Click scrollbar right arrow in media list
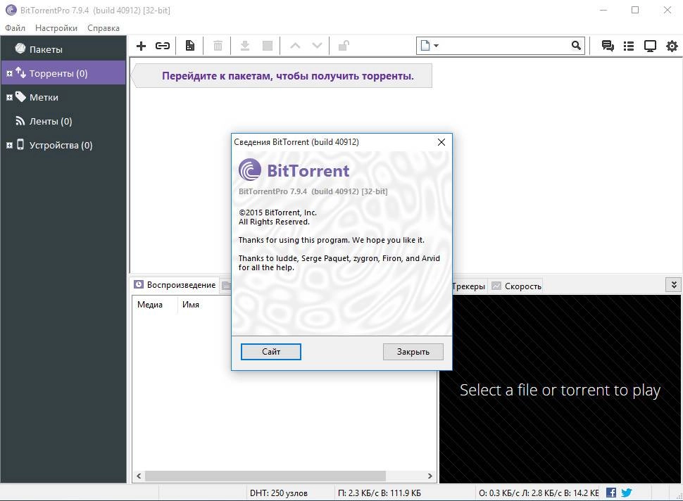Image resolution: width=683 pixels, height=501 pixels. 430,476
